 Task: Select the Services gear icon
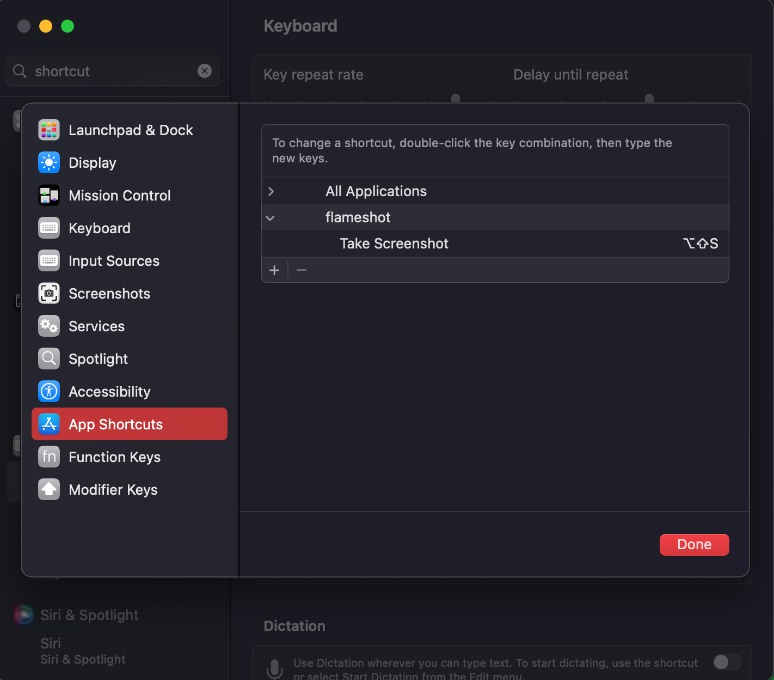(x=48, y=326)
